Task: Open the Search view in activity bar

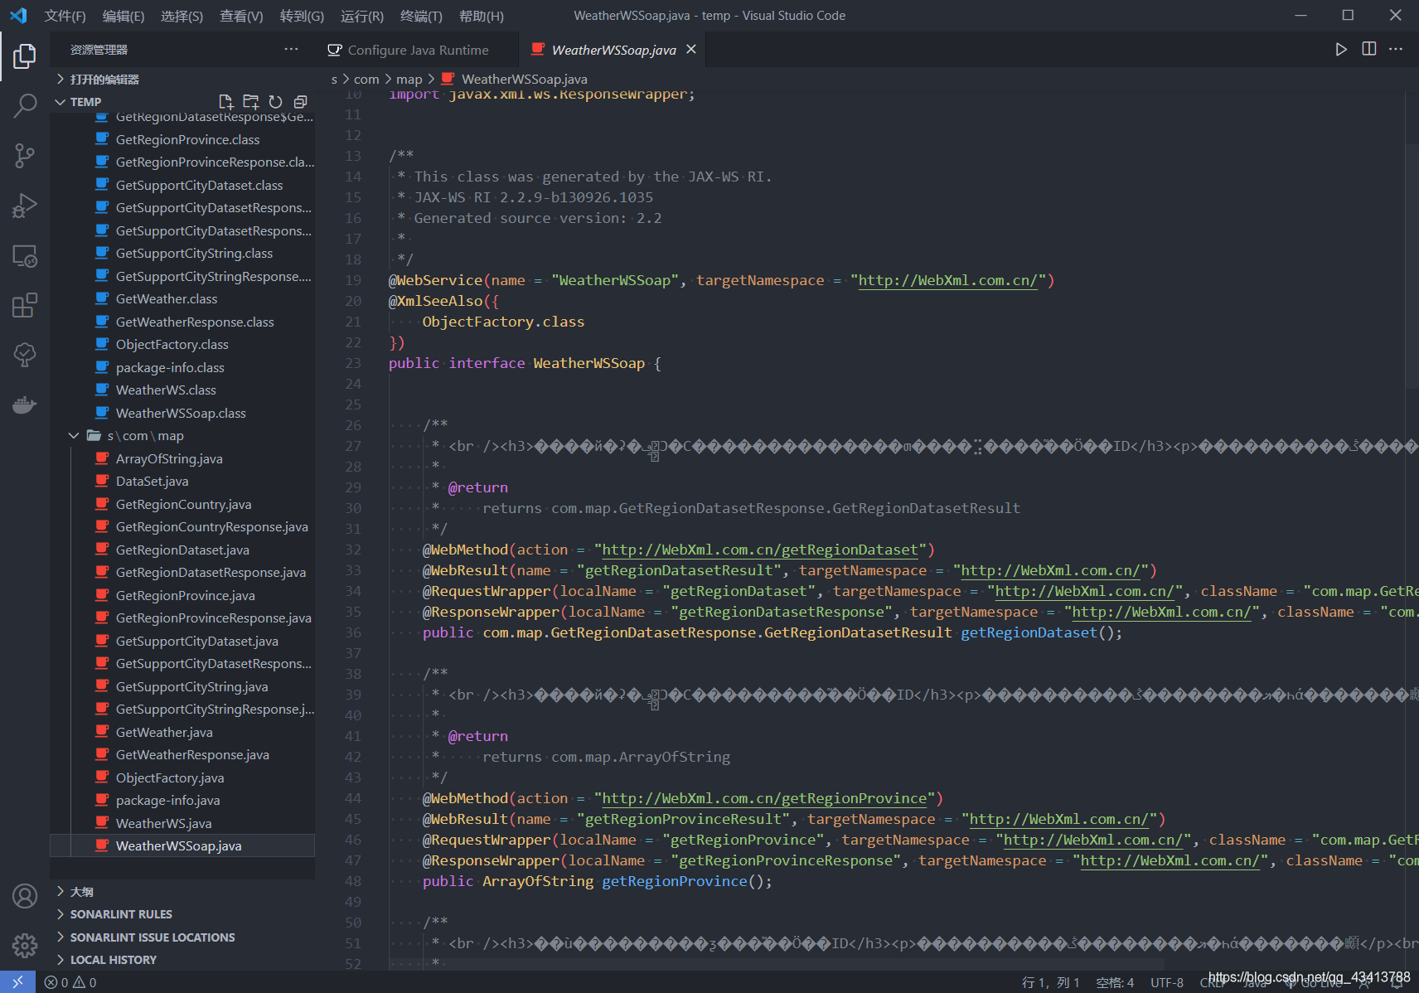Action: [x=25, y=106]
